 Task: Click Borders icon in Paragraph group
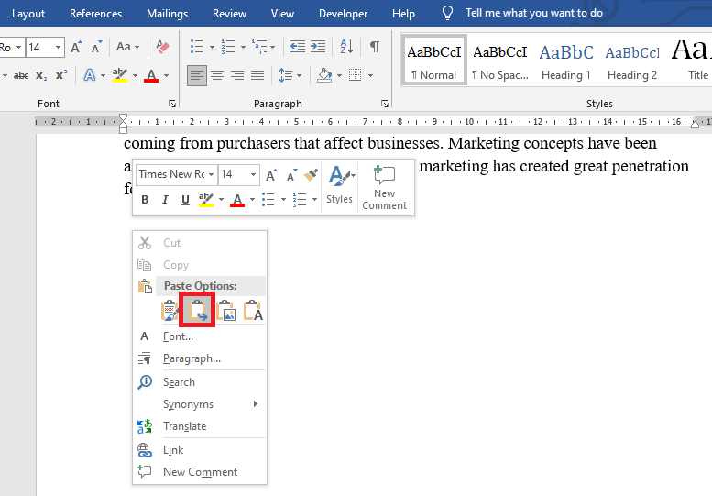pyautogui.click(x=356, y=75)
